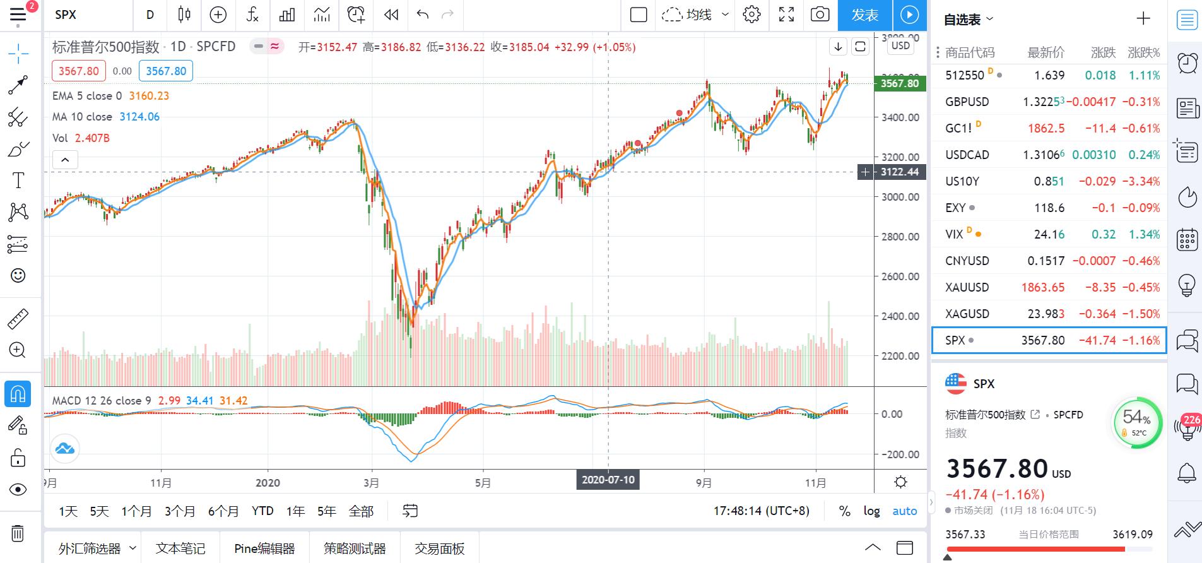Remove all drawings with trash icon
Screen dimensions: 1202x563
18,533
